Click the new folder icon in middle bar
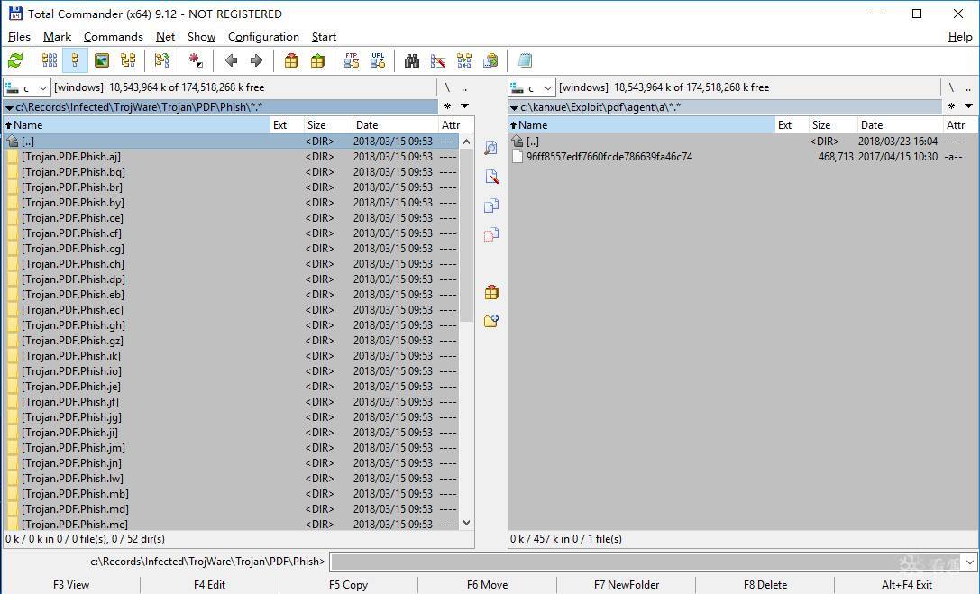The image size is (980, 594). pos(491,321)
